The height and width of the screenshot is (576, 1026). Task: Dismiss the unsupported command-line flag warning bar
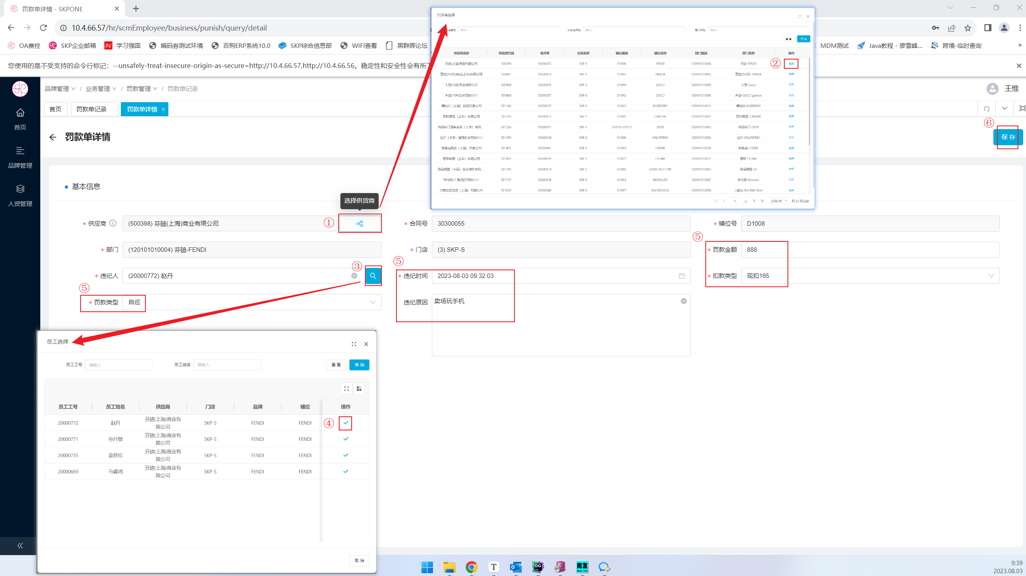pos(1019,66)
